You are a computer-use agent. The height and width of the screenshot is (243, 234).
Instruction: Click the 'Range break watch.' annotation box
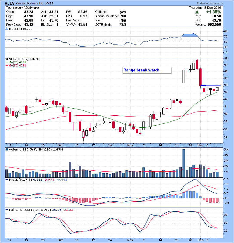(x=147, y=70)
